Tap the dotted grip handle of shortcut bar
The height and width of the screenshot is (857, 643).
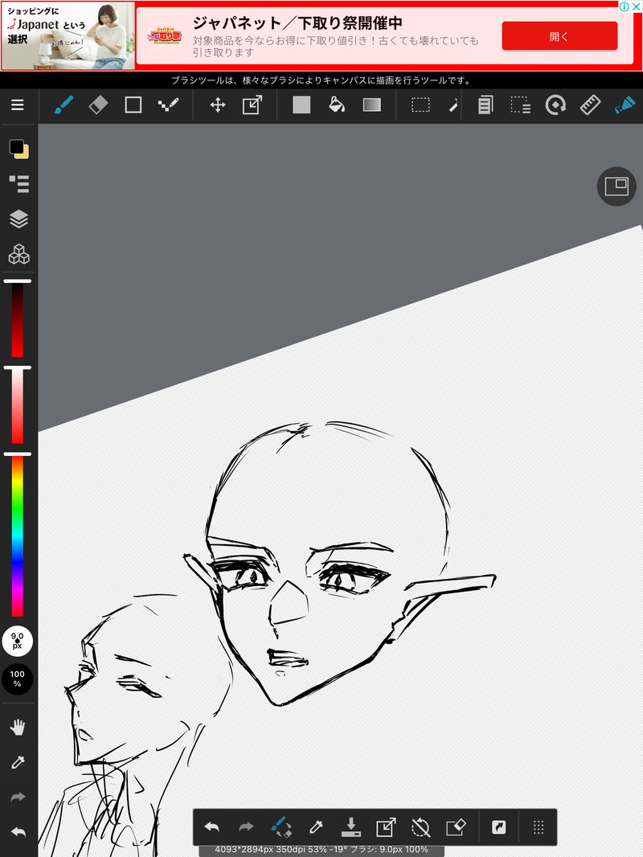tap(539, 827)
